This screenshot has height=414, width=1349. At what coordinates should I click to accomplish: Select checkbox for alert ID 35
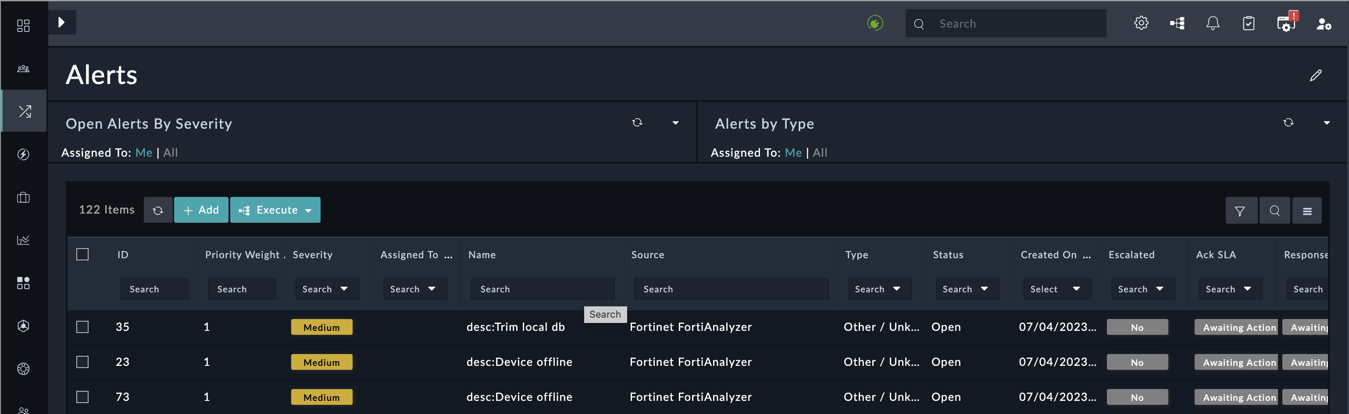(x=83, y=327)
